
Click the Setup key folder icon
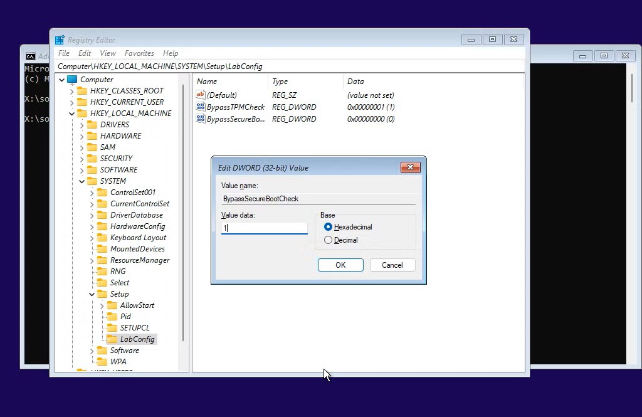pos(101,293)
